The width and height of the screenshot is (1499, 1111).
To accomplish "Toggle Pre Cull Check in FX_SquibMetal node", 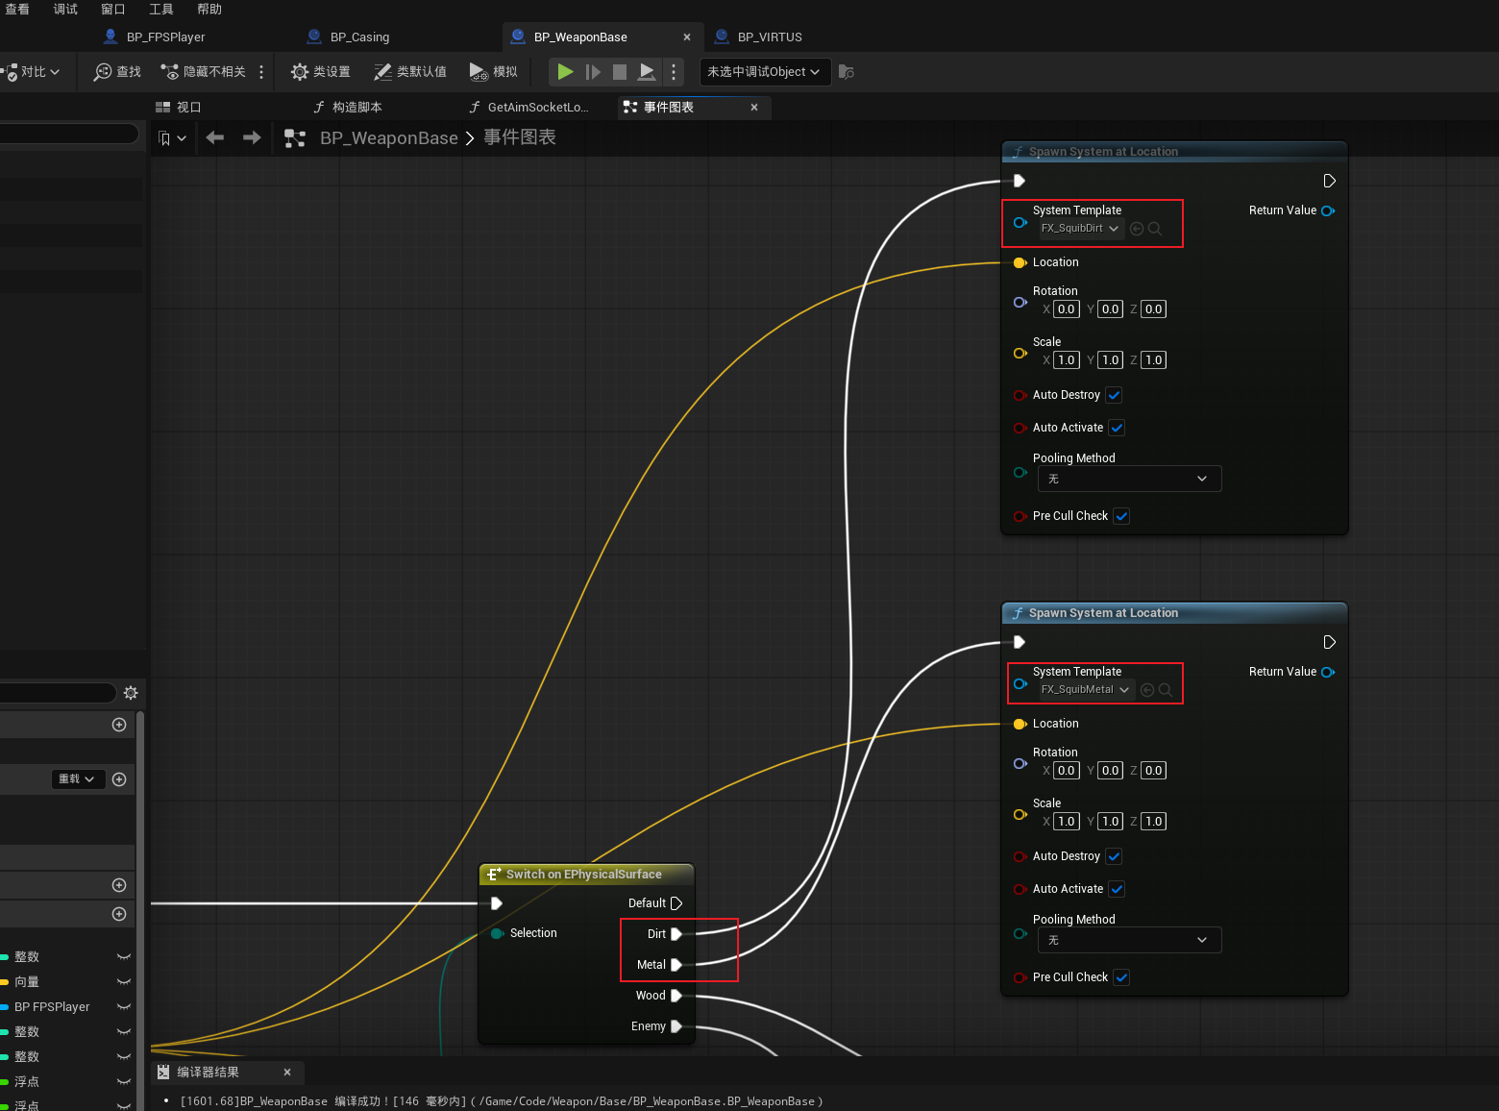I will 1121,977.
